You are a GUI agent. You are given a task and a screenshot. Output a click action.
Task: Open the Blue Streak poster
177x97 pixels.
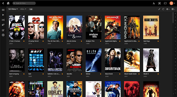(36, 89)
